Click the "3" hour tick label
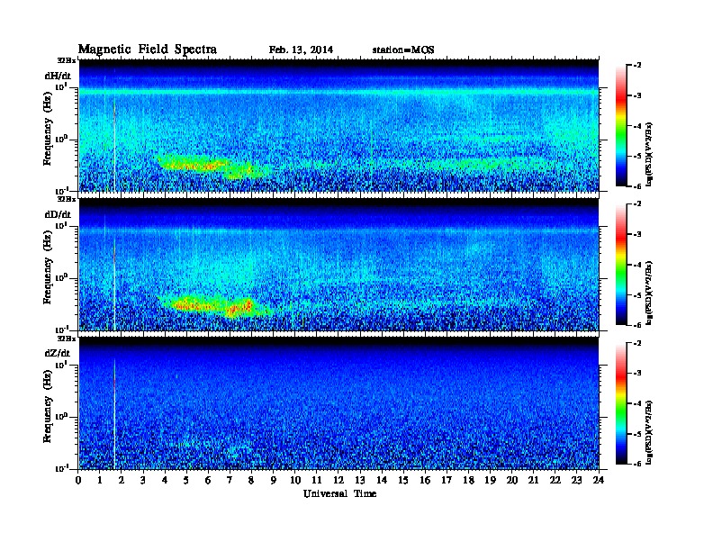Image resolution: width=713 pixels, height=551 pixels. pyautogui.click(x=143, y=480)
